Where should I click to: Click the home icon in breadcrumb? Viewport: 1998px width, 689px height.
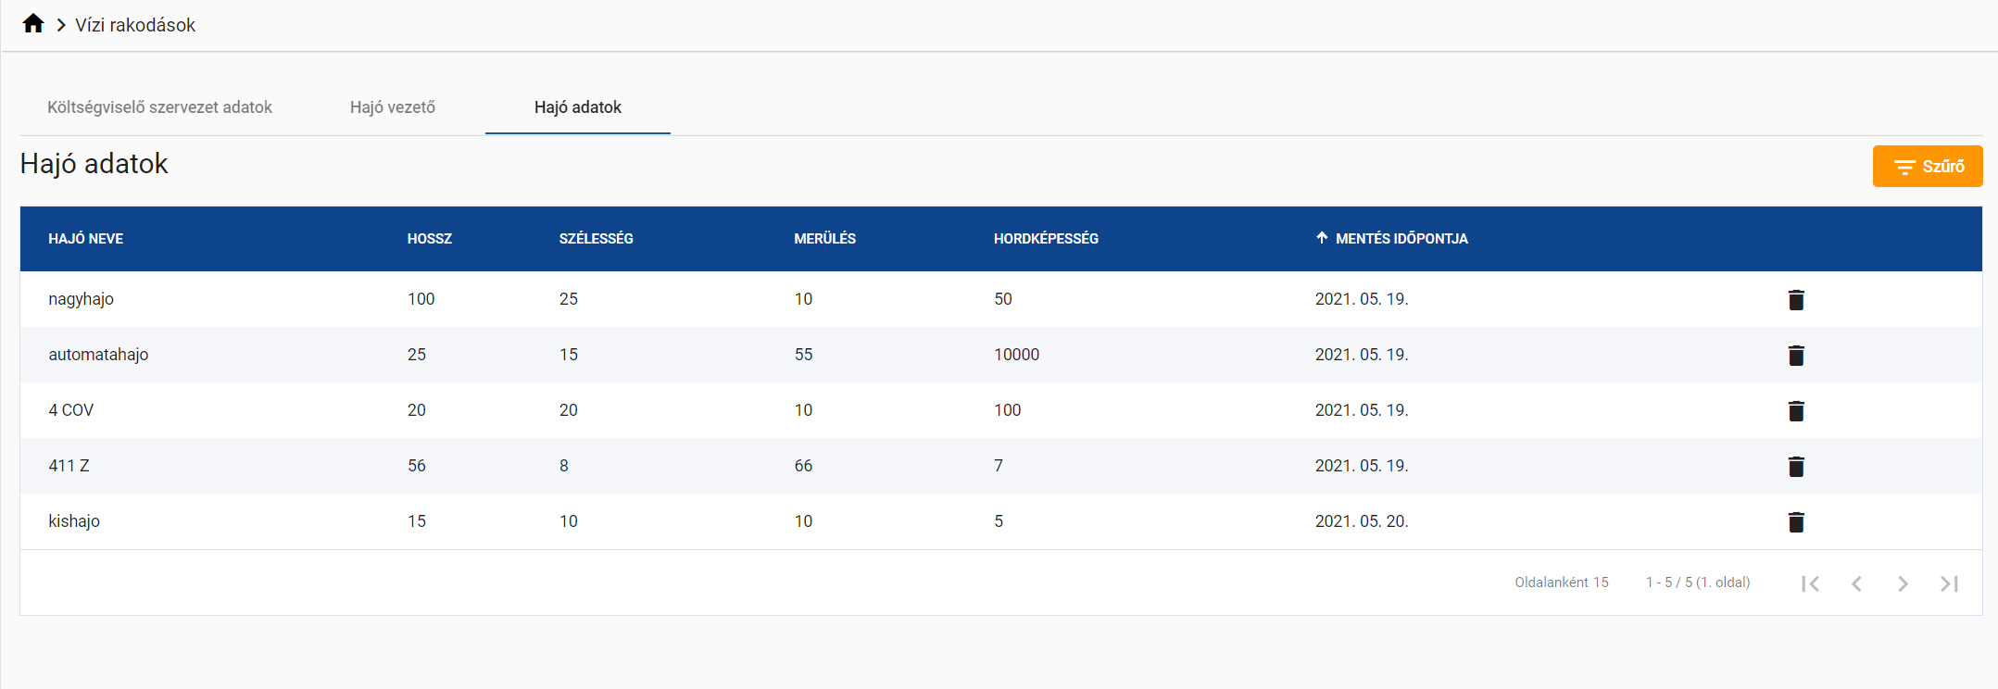pyautogui.click(x=33, y=24)
